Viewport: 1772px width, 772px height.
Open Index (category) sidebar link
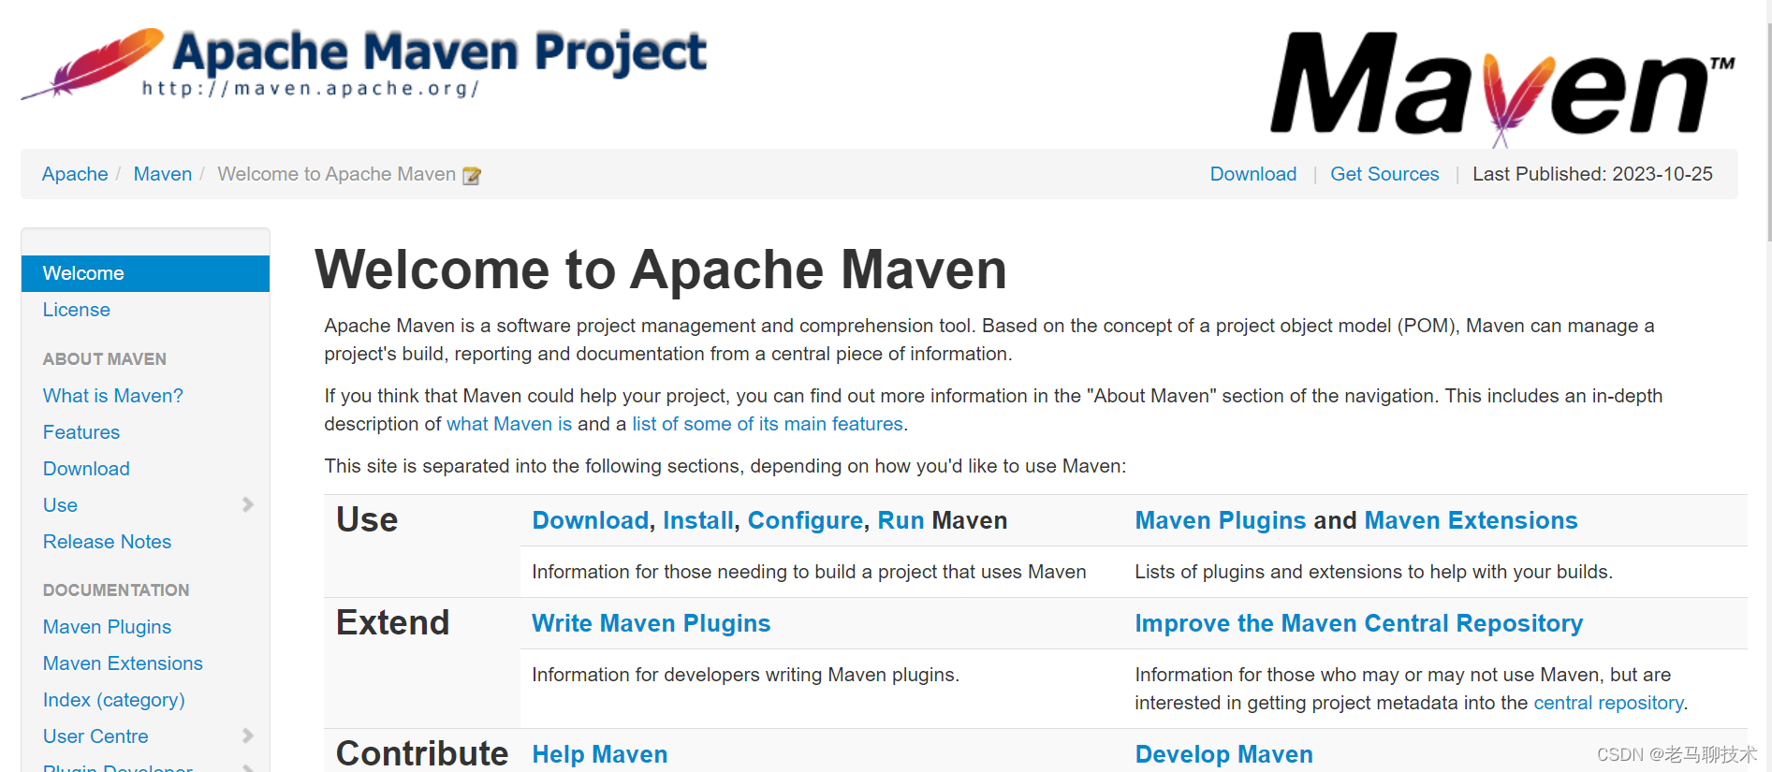click(114, 700)
